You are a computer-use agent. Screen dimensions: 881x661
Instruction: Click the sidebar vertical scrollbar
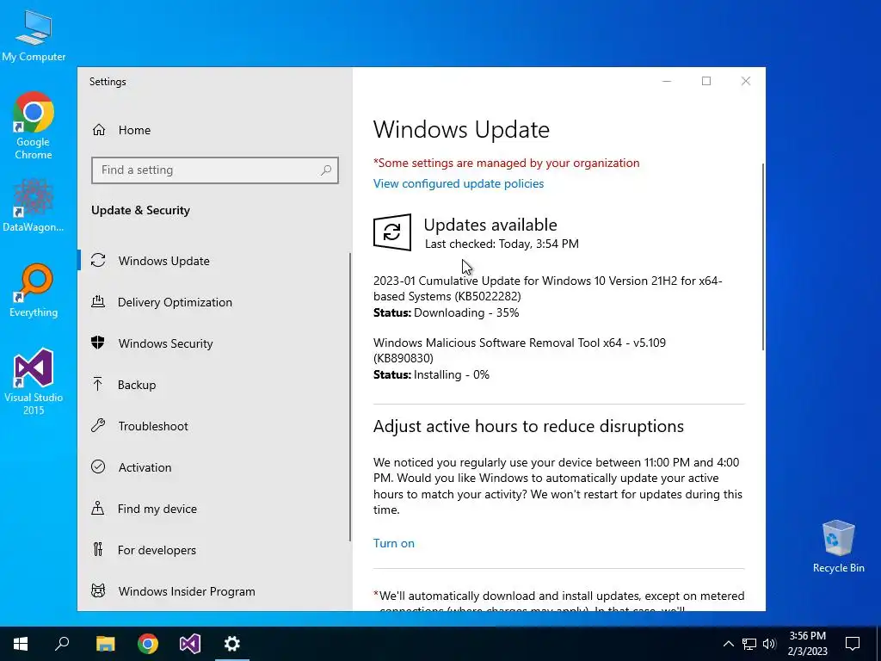350,397
